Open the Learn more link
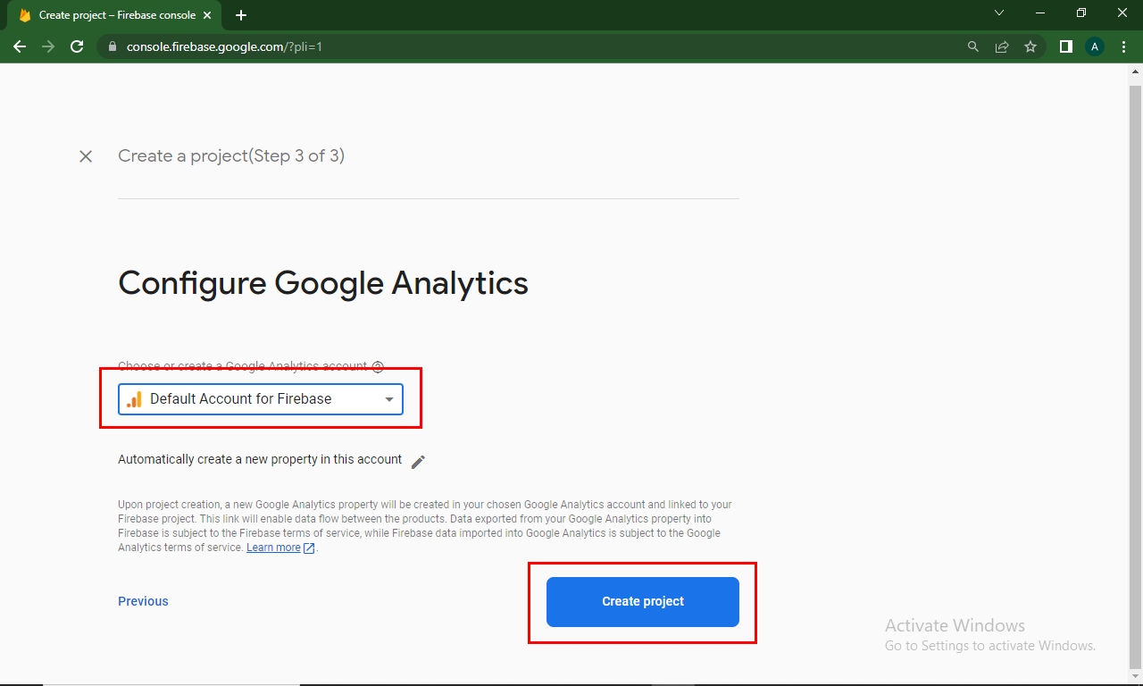The image size is (1143, 686). click(x=273, y=548)
